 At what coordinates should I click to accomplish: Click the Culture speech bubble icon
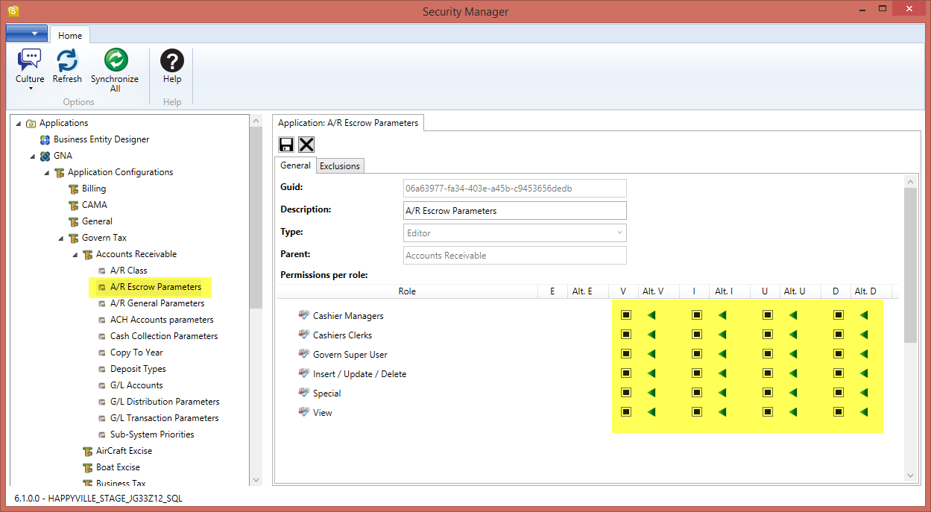coord(30,60)
